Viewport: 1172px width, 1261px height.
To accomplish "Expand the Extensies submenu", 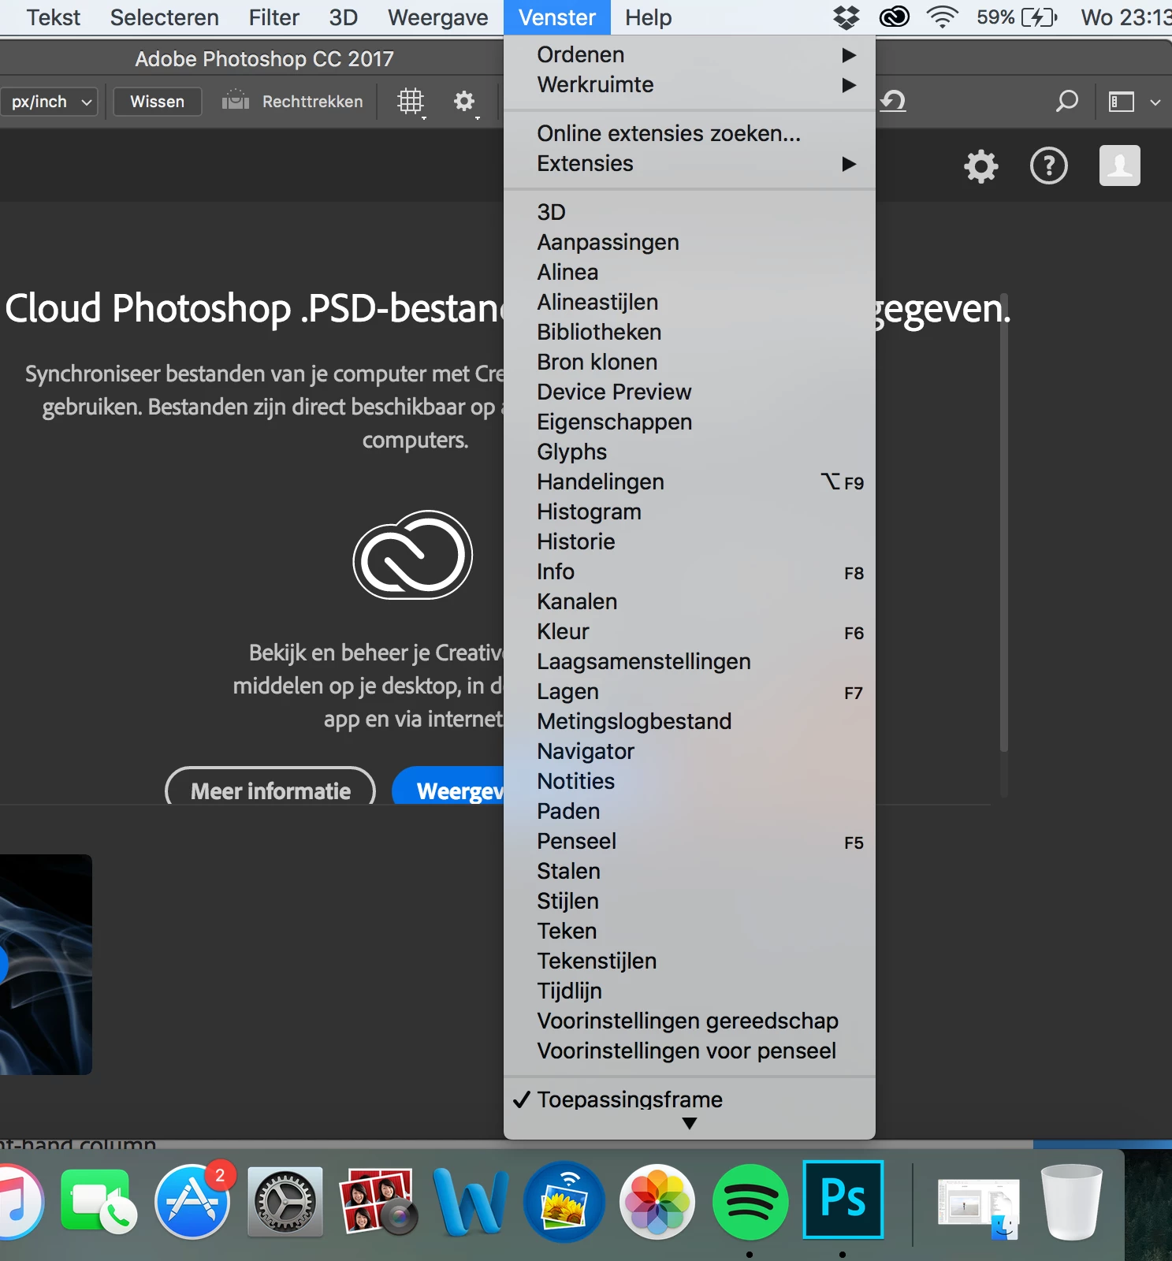I will (x=690, y=163).
